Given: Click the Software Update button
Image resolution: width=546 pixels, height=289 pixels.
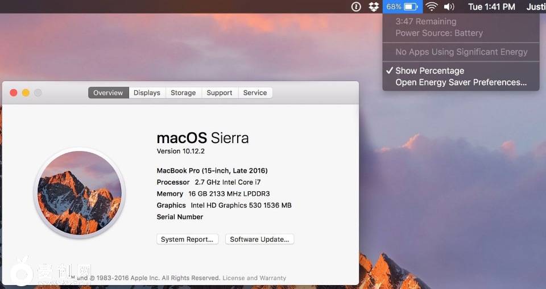Looking at the screenshot, I should (259, 239).
